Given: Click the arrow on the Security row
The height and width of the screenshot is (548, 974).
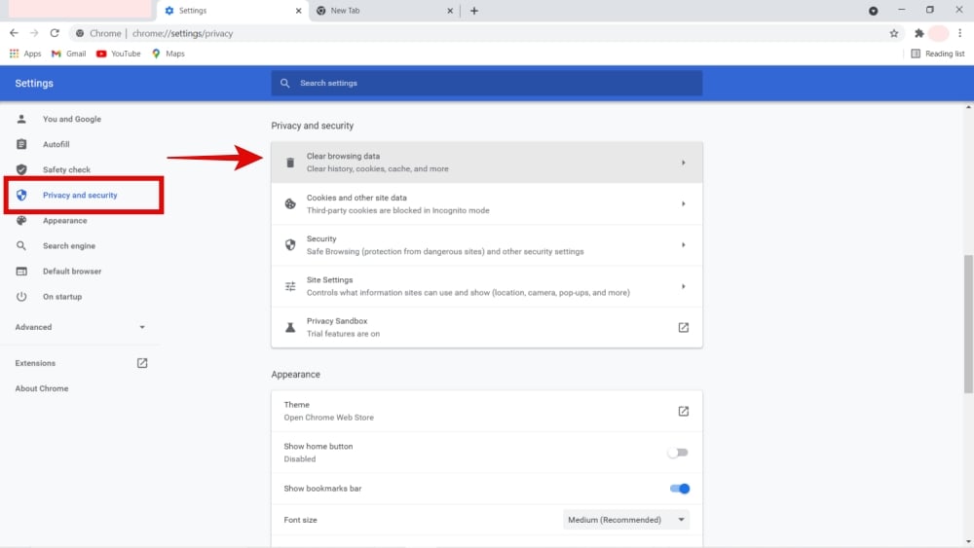Looking at the screenshot, I should [x=684, y=245].
